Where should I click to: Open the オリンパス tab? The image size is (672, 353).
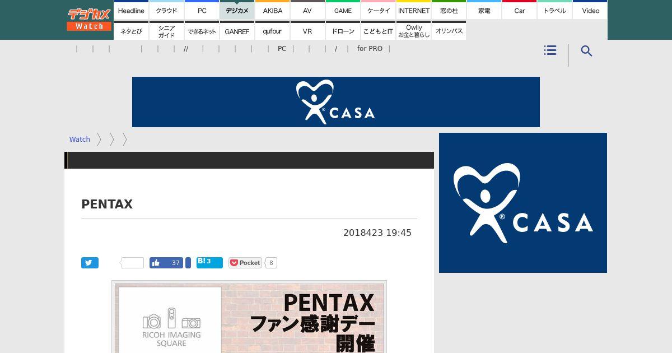tap(449, 31)
